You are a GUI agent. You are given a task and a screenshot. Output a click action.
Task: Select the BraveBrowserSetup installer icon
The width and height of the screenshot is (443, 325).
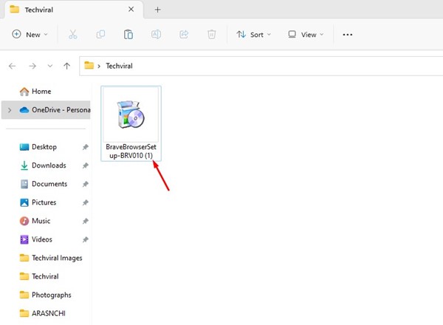(131, 114)
